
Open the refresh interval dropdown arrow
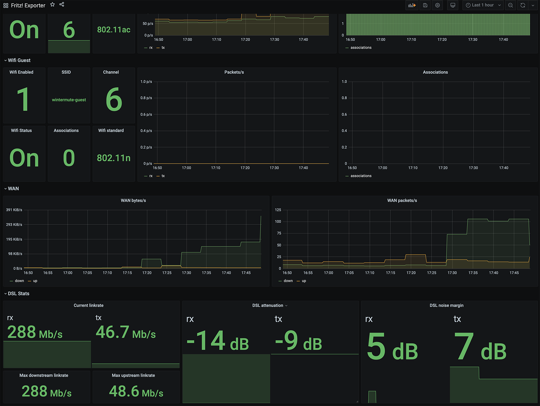(533, 5)
